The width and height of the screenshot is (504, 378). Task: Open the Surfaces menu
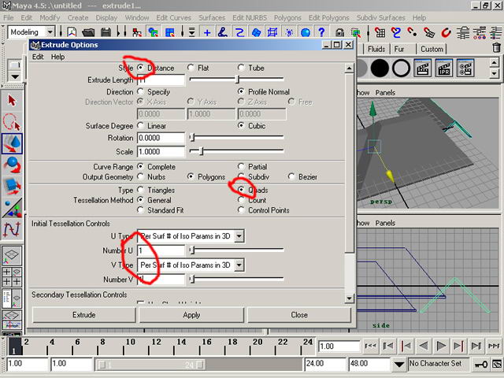(212, 17)
